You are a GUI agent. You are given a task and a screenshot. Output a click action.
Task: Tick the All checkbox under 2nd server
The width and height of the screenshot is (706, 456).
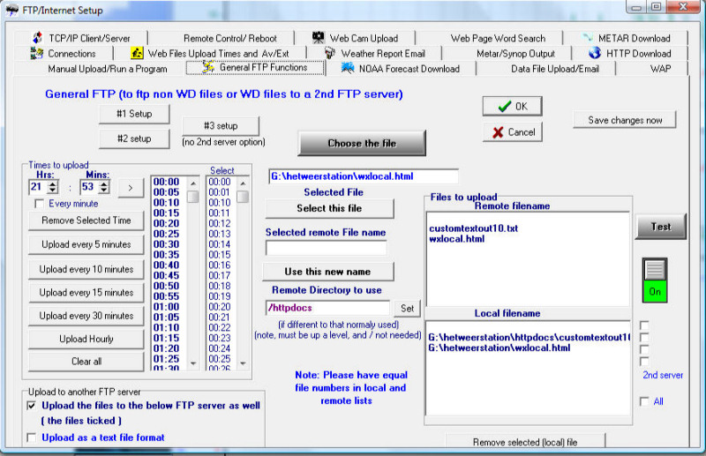click(x=644, y=402)
